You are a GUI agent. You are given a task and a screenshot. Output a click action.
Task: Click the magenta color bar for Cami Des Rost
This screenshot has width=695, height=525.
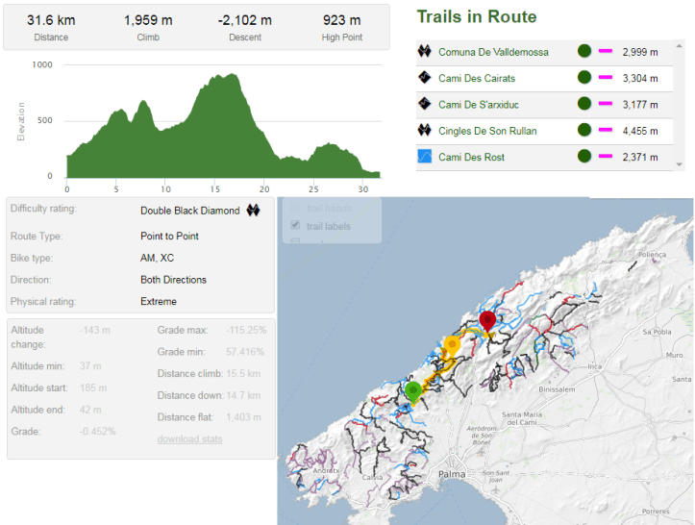[606, 157]
